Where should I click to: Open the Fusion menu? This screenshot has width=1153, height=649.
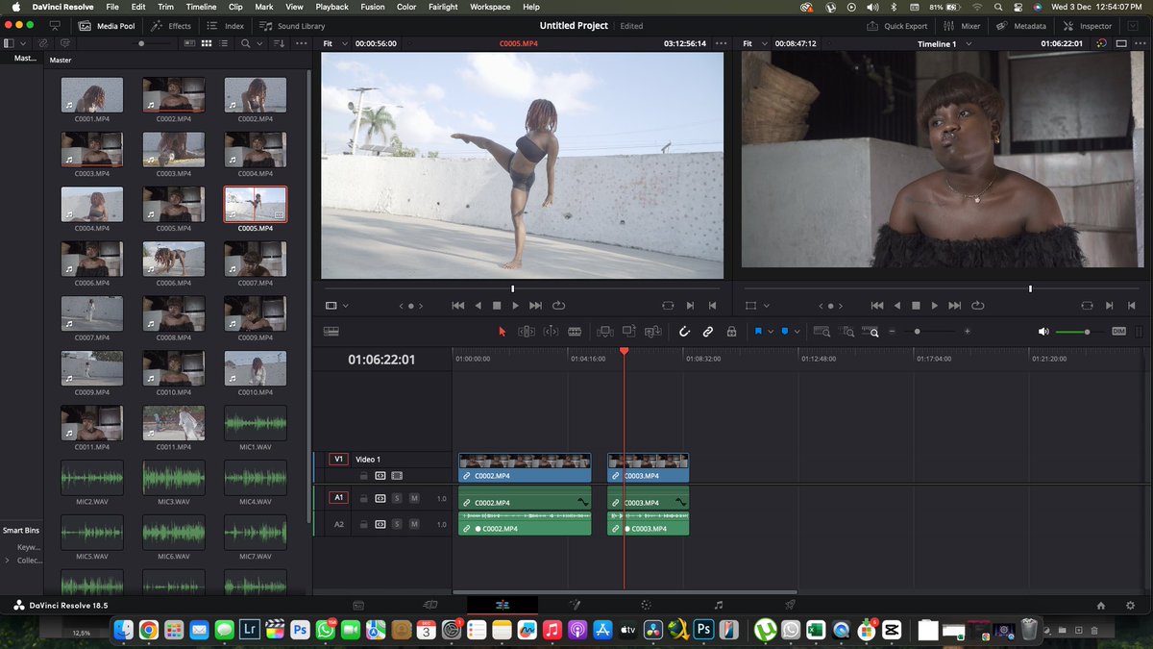(x=373, y=7)
